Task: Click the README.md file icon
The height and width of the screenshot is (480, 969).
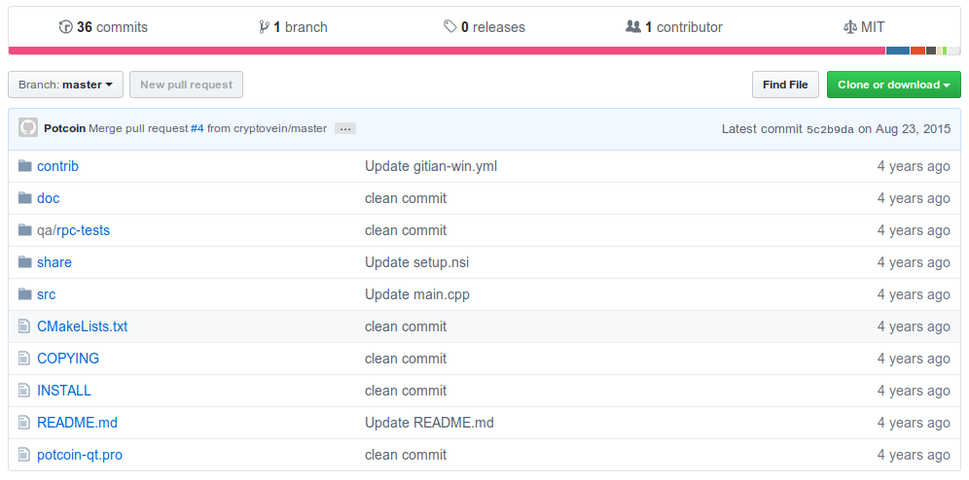Action: [24, 423]
